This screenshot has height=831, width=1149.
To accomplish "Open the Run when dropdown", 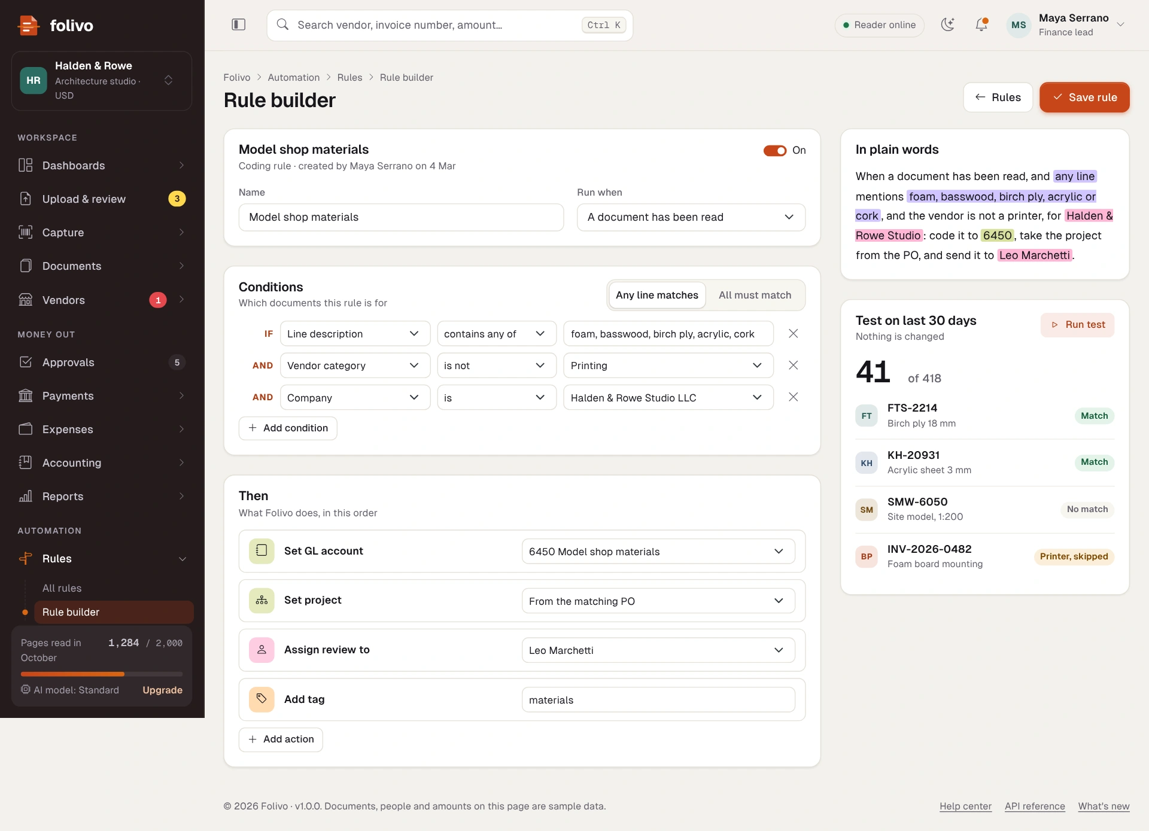I will (x=691, y=217).
